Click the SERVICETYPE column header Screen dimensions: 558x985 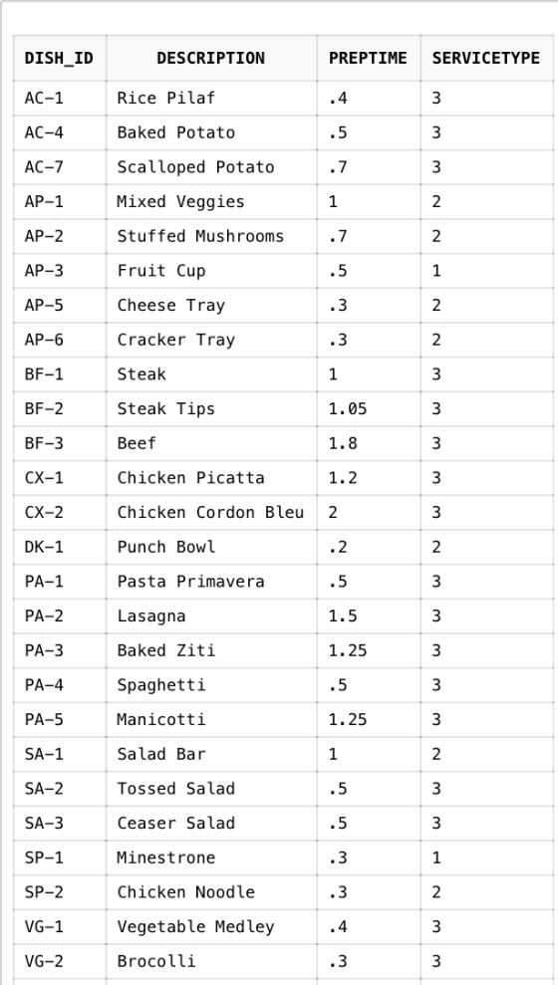click(x=487, y=59)
